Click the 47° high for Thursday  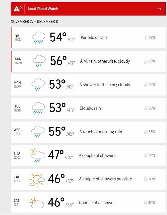[56, 155]
